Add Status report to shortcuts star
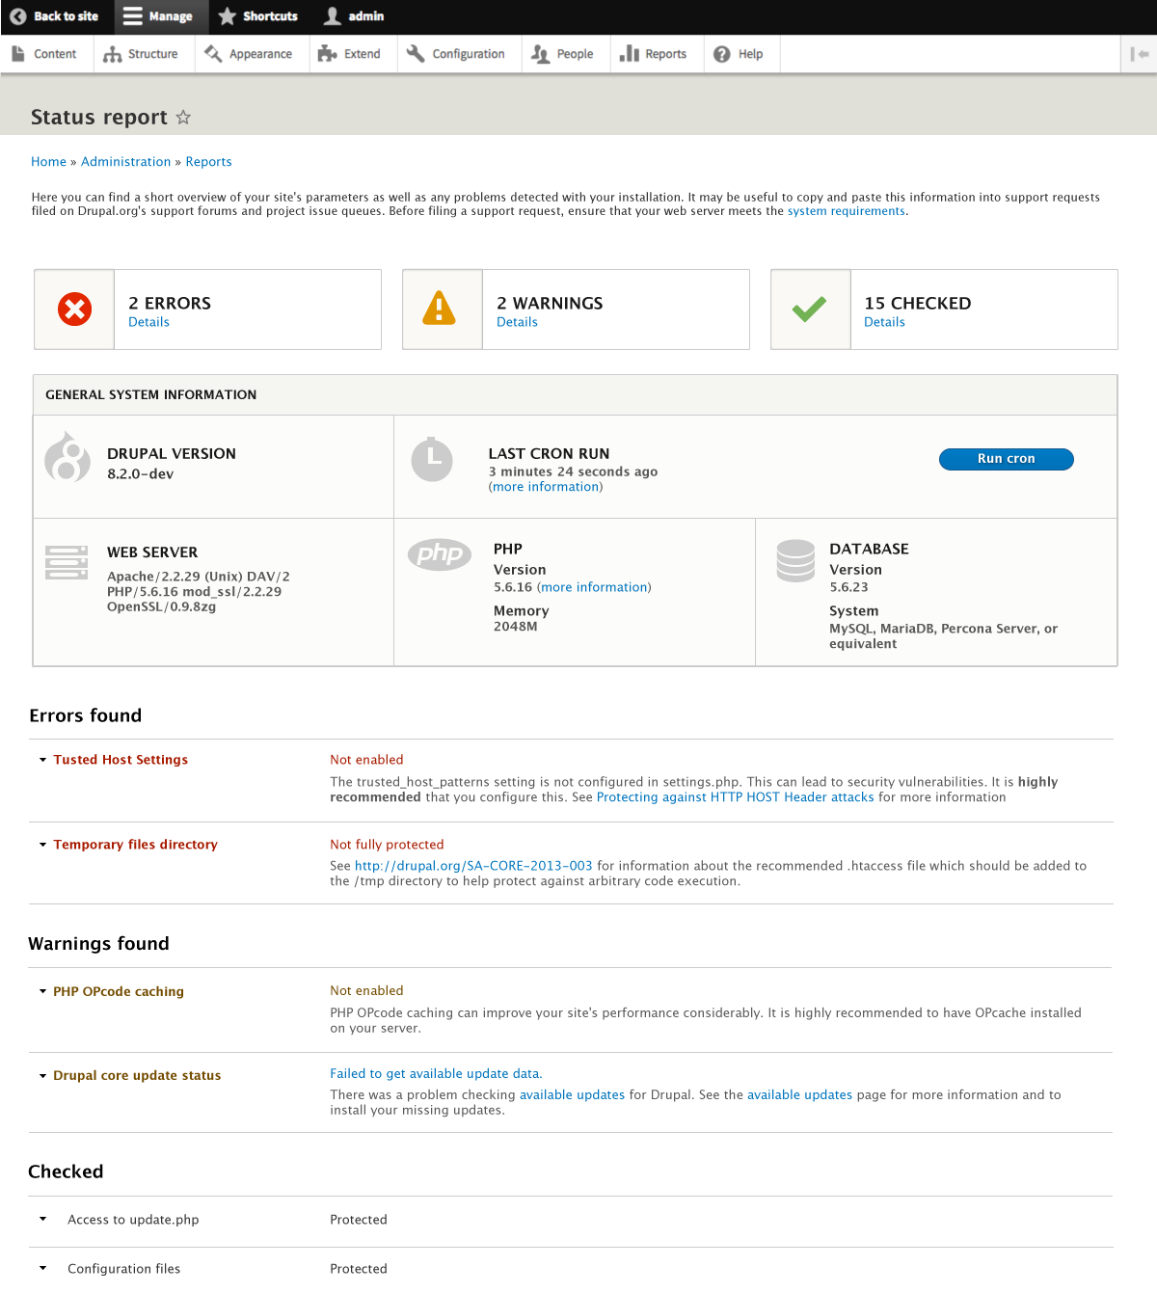This screenshot has width=1157, height=1293. coord(183,117)
